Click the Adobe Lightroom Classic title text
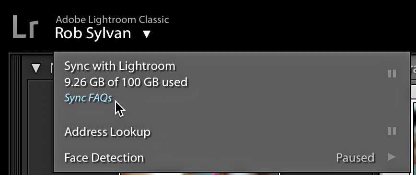 [x=112, y=20]
